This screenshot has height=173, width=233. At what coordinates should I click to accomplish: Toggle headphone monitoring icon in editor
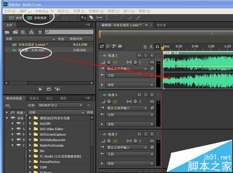tap(157, 47)
